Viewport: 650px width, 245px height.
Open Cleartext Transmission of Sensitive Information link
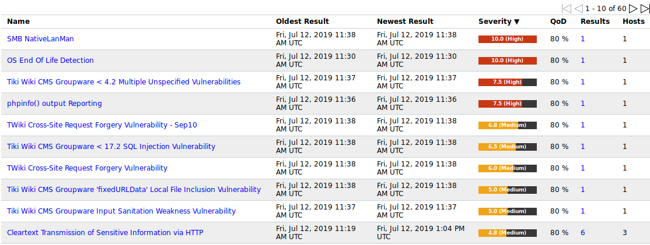tap(105, 233)
